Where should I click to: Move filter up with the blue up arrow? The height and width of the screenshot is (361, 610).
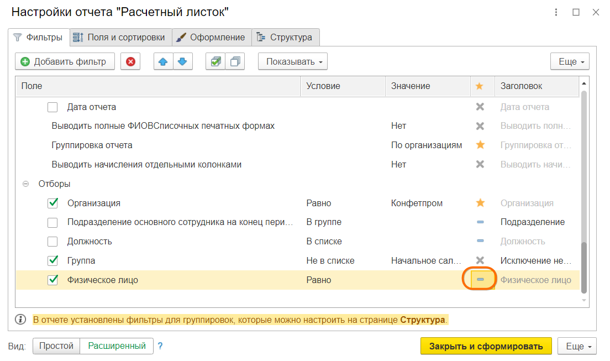pos(163,61)
